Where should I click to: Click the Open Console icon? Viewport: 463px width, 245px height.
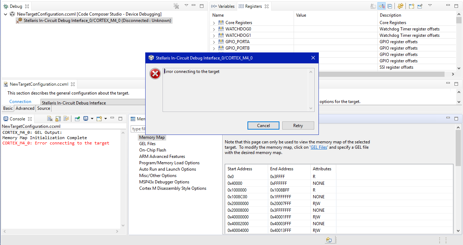[x=99, y=119]
